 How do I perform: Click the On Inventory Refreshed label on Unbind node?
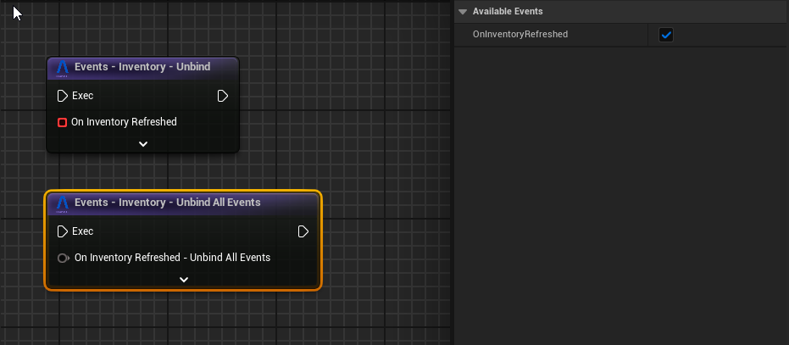124,122
